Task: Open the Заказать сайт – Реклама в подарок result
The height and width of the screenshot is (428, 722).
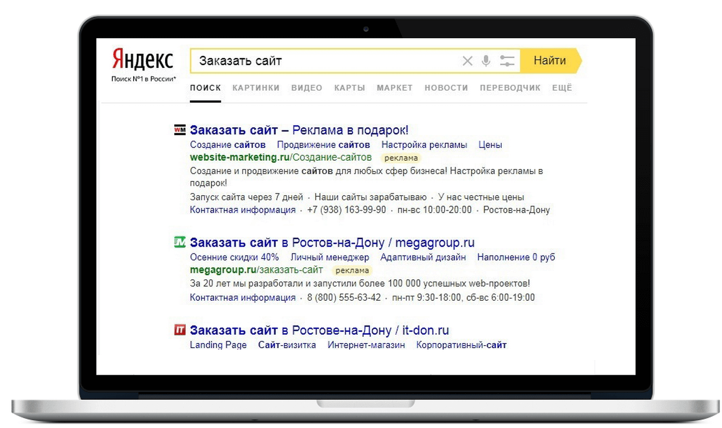Action: (x=299, y=130)
